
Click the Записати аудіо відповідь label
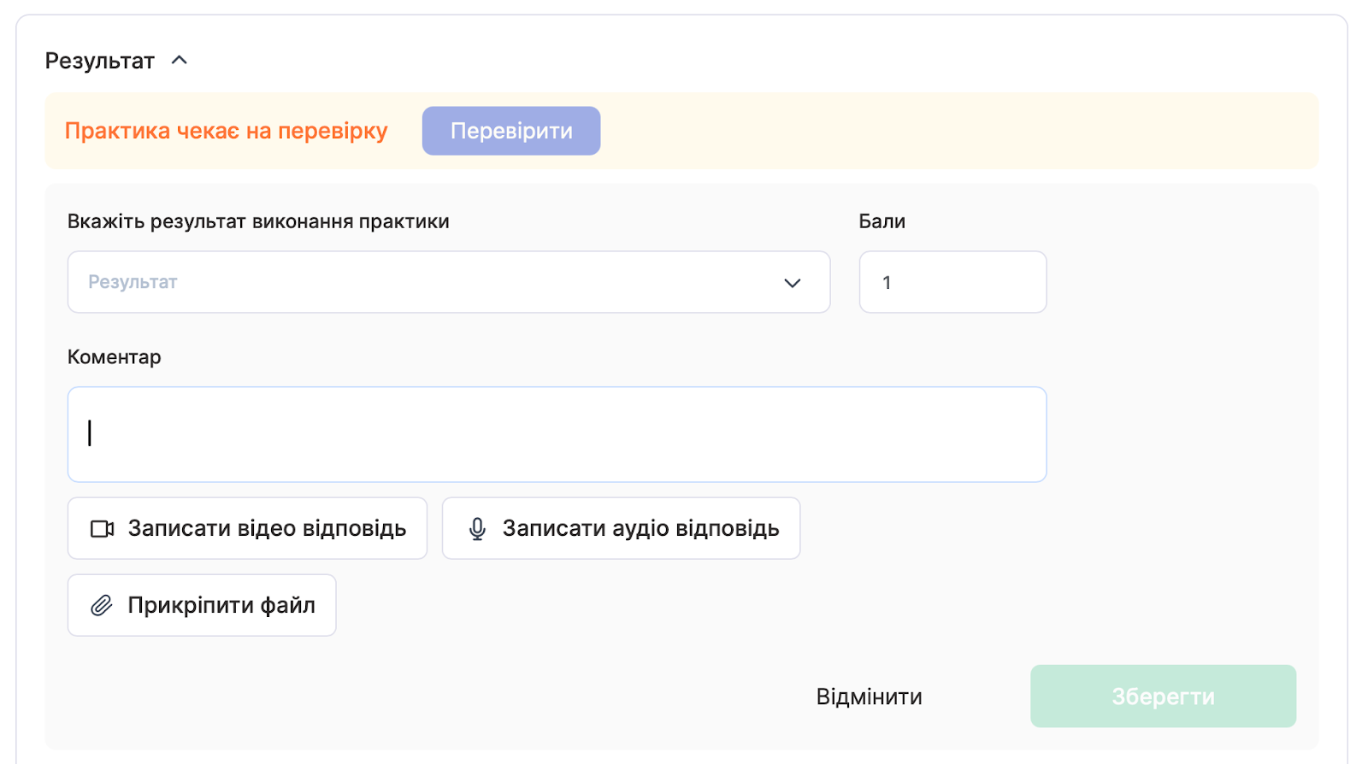(640, 529)
